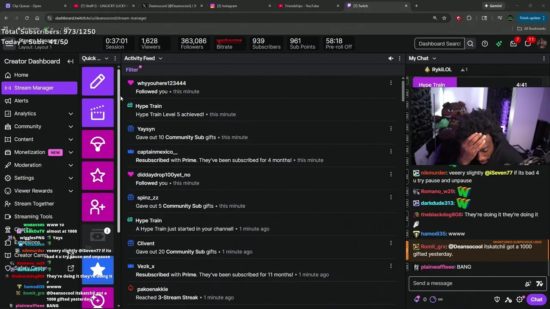Select the magenta star quick action tile
550x309 pixels.
click(98, 176)
